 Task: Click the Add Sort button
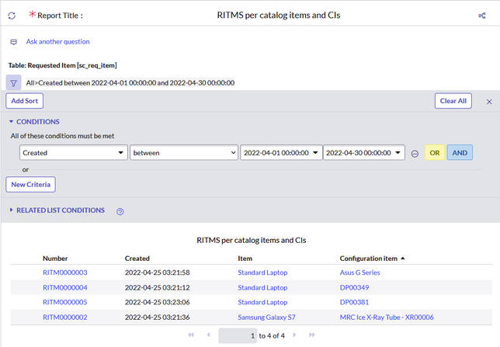(25, 101)
